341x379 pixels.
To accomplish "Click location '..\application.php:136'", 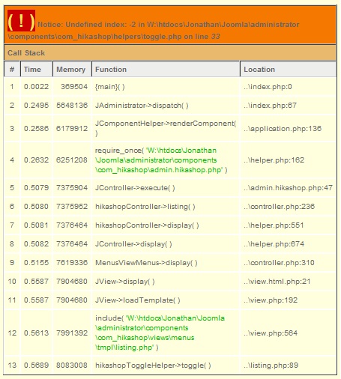I will [283, 129].
